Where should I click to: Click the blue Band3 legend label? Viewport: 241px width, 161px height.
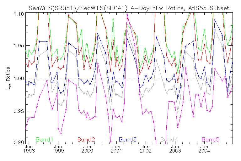(128, 140)
